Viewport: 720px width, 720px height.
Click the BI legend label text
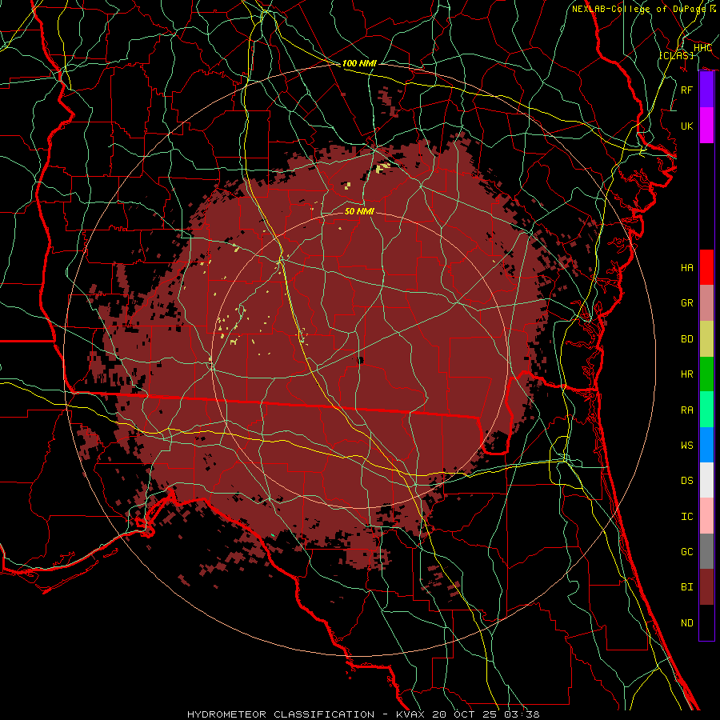pyautogui.click(x=687, y=587)
